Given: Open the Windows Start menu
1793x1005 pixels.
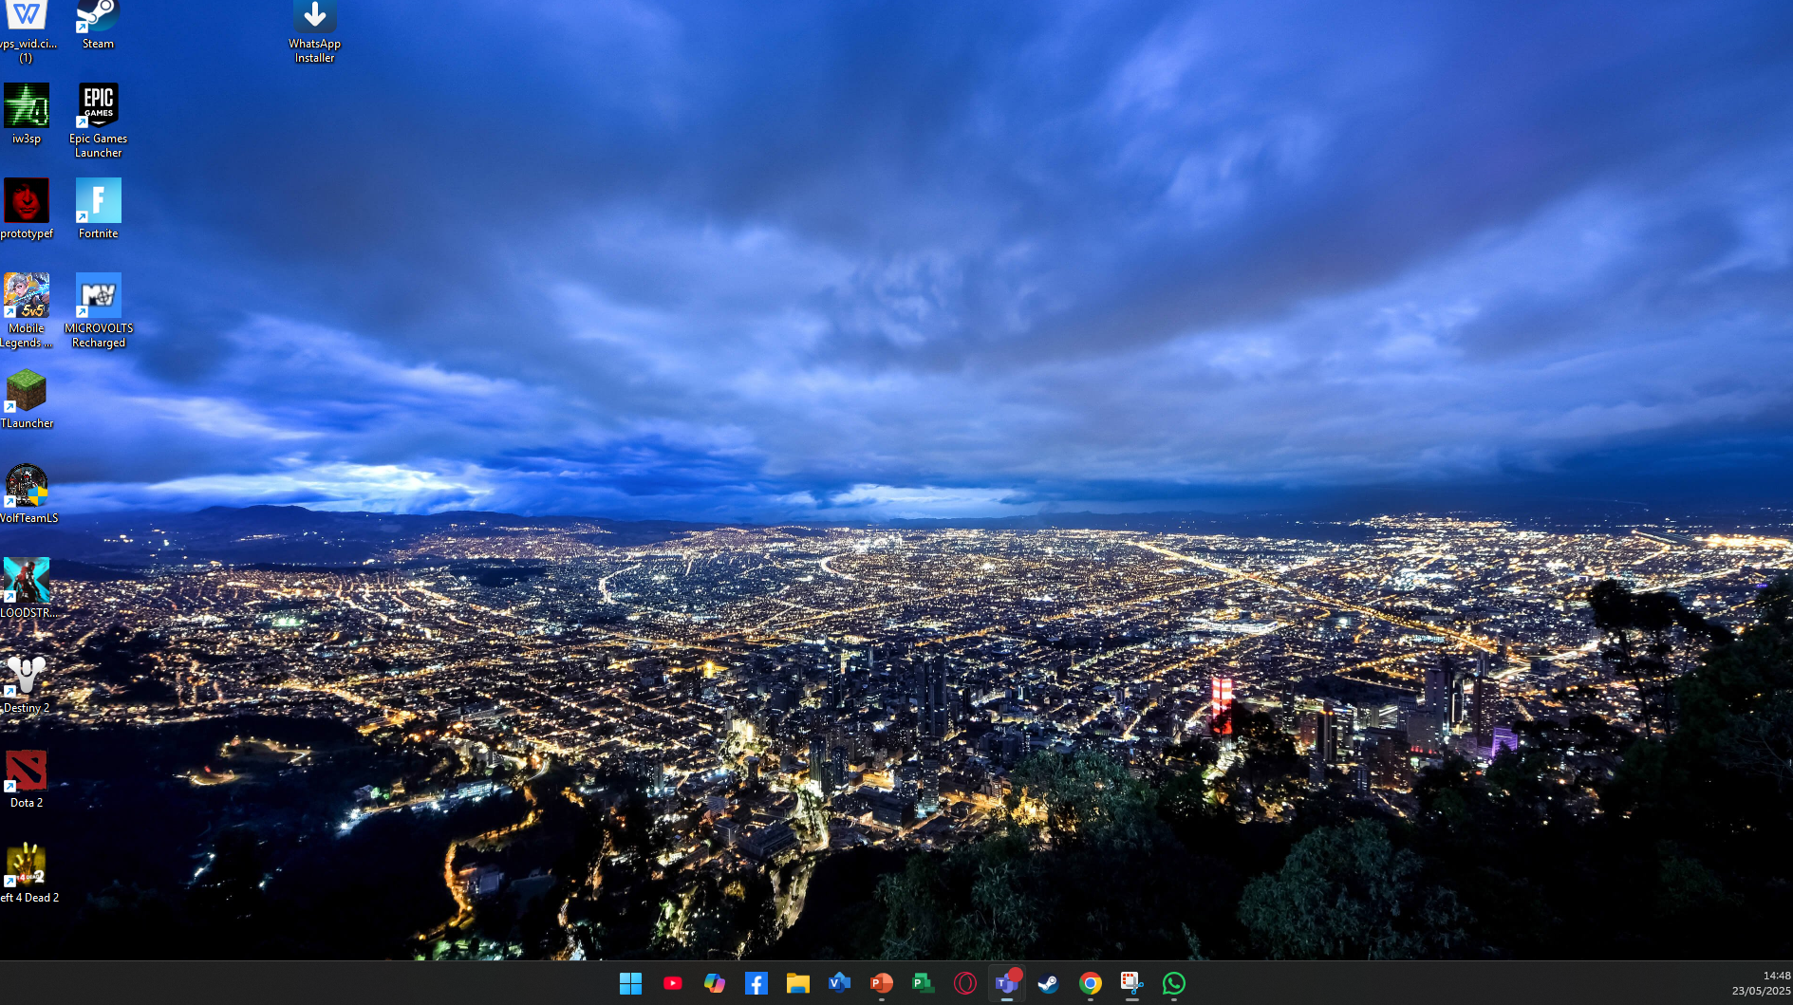Looking at the screenshot, I should 630,983.
